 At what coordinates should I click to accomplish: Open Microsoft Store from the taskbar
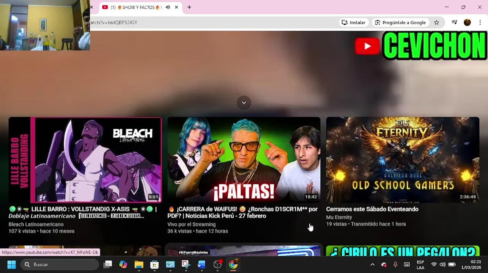click(x=154, y=264)
